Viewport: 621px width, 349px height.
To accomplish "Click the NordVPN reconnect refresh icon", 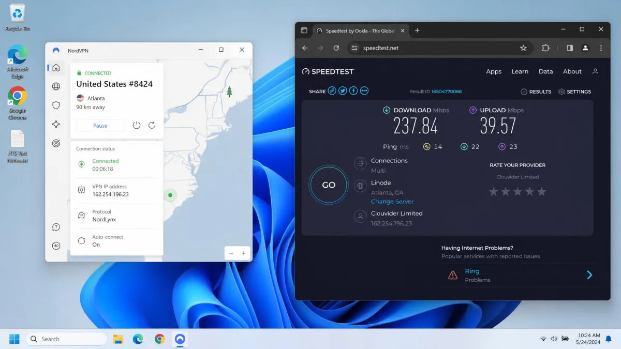I will (152, 125).
